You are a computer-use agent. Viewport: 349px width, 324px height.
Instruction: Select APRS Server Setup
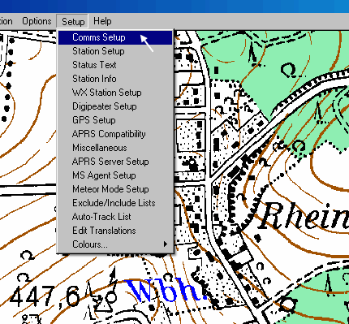pyautogui.click(x=115, y=162)
